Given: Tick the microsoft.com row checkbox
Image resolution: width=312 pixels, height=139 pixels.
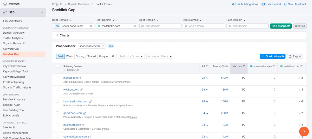Looking at the screenshot, I should click(57, 125).
